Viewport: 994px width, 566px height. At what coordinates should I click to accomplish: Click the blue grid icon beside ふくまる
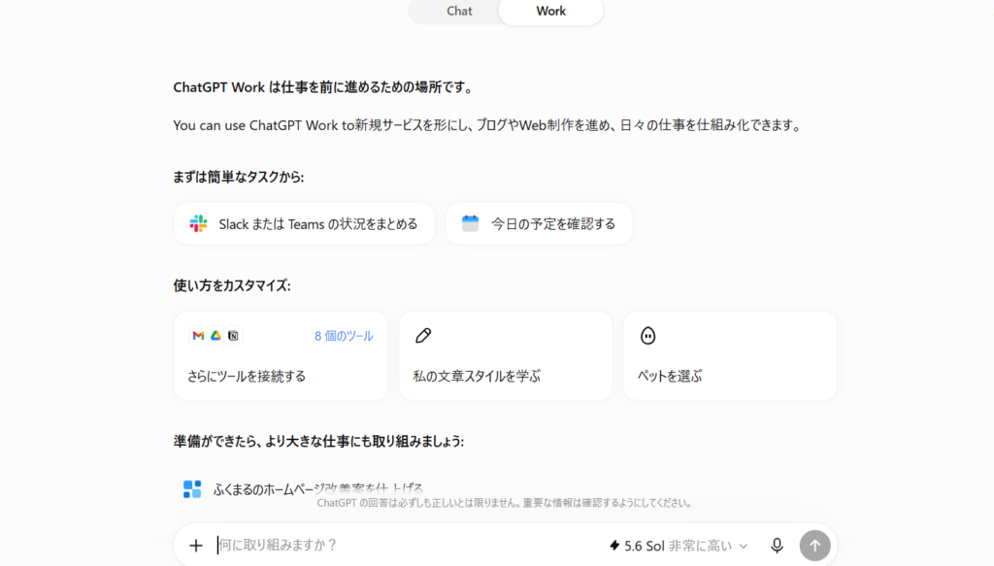click(192, 489)
